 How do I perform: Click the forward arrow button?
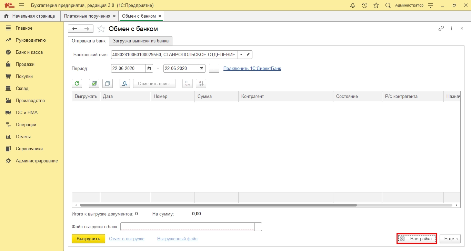87,29
